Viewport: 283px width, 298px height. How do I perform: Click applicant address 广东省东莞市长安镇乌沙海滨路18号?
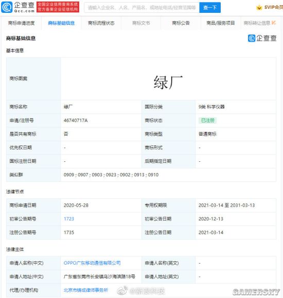99,276
